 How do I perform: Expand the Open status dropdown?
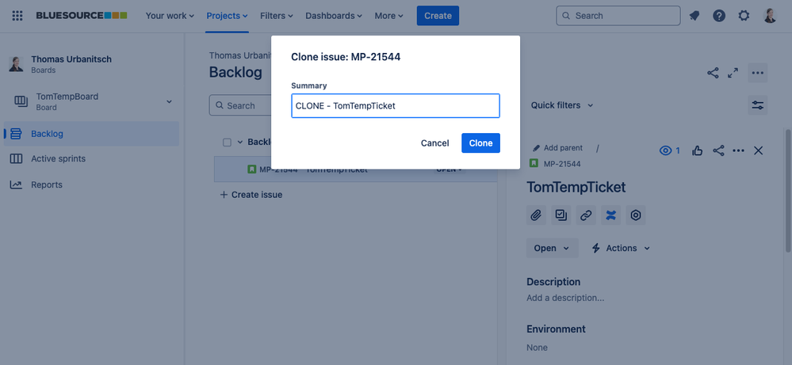(552, 248)
